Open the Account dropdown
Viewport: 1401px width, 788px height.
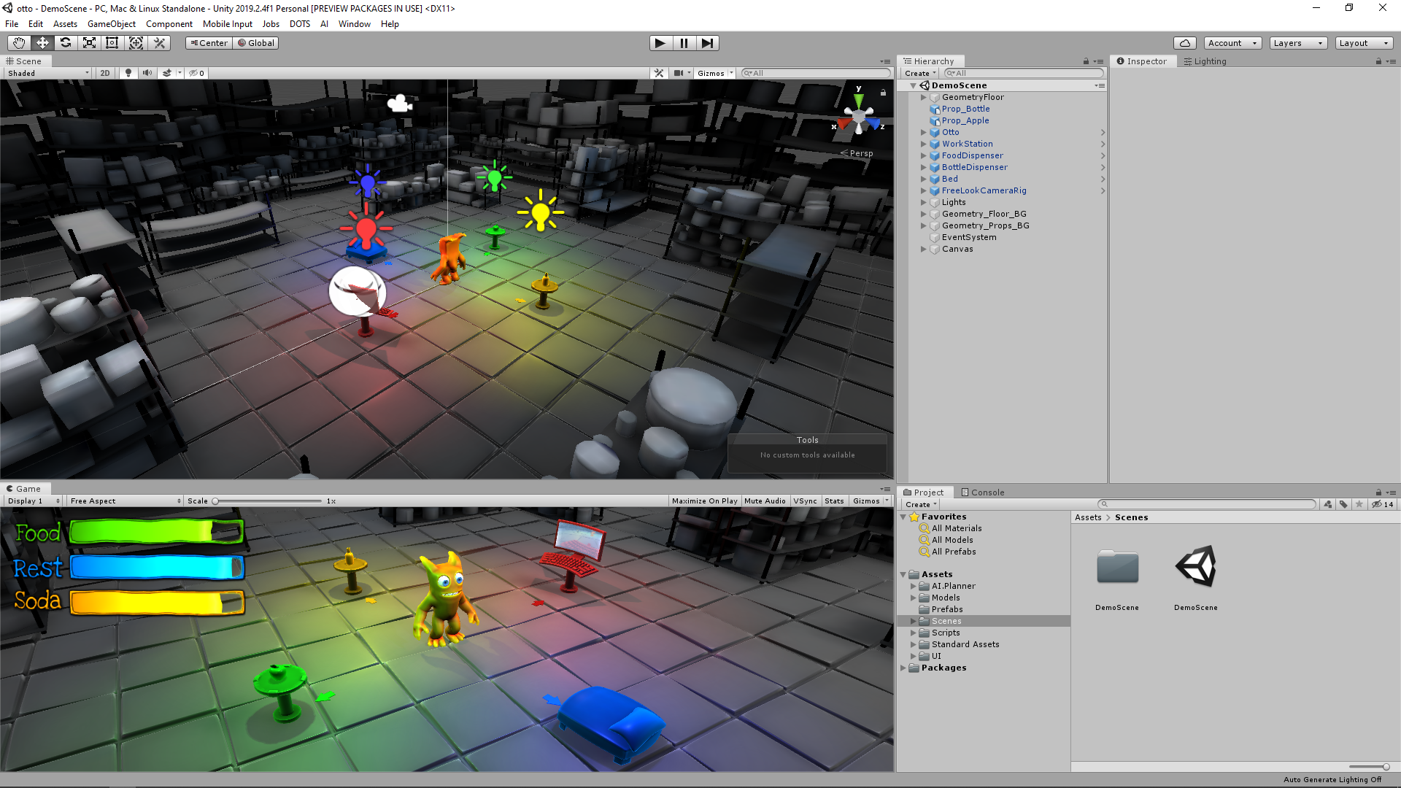(1232, 43)
